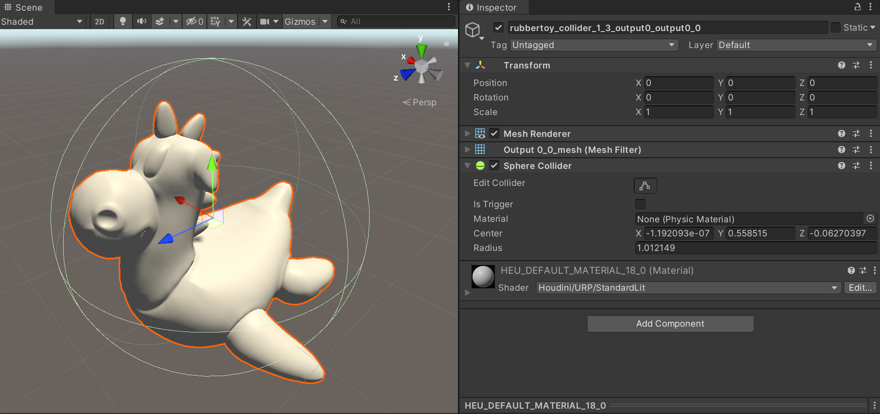This screenshot has width=880, height=414.
Task: Open Static flags dropdown arrow
Action: 873,28
